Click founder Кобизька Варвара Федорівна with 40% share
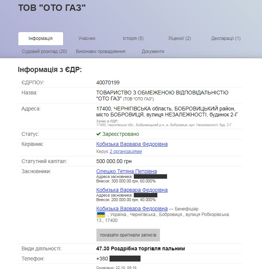This screenshot has width=262, height=269. pyautogui.click(x=132, y=190)
